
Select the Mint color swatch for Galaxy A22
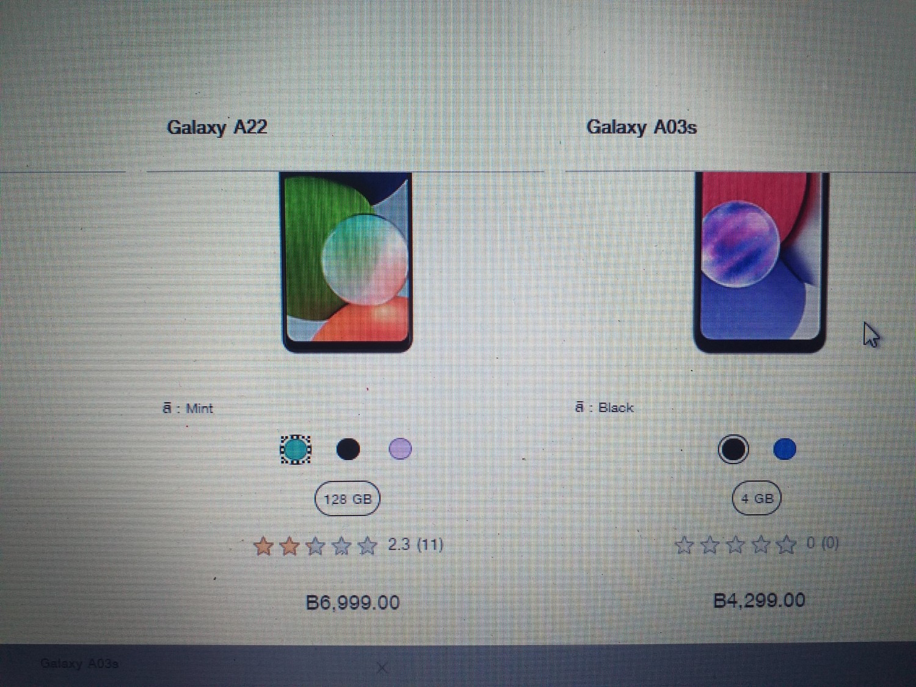pos(296,450)
